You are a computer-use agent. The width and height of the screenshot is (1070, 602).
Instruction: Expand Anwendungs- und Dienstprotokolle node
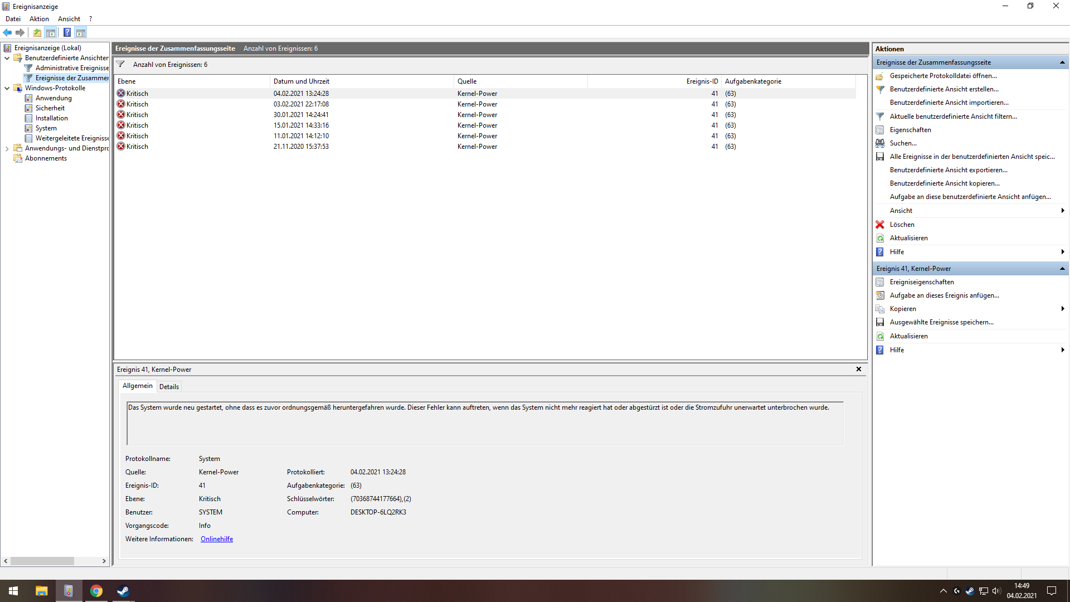[x=7, y=148]
